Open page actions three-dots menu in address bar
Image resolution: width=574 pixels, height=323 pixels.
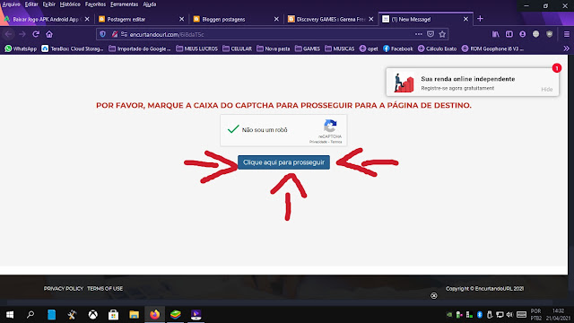coord(419,34)
